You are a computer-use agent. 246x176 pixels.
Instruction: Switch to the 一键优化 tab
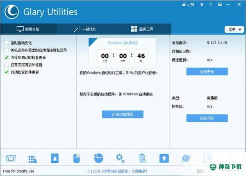click(85, 29)
